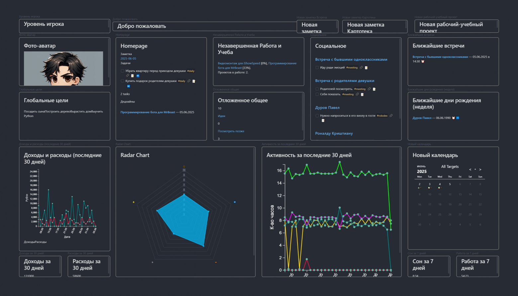Click the blue fast-forward icon under "Убрать квартиру"
The image size is (518, 296).
pos(137,76)
